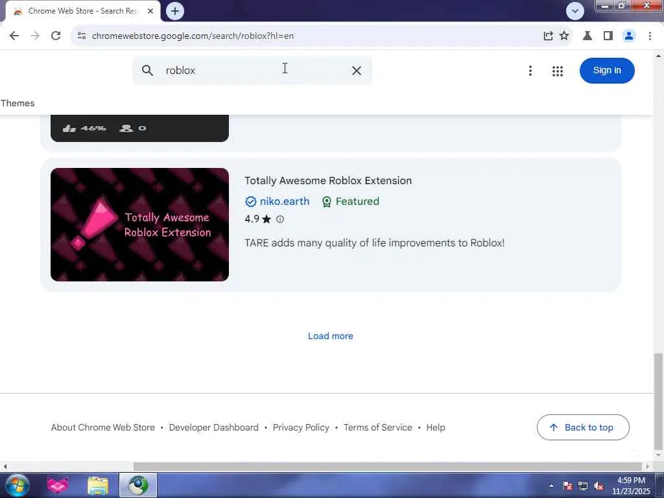Switch to the Themes tab

coord(18,103)
